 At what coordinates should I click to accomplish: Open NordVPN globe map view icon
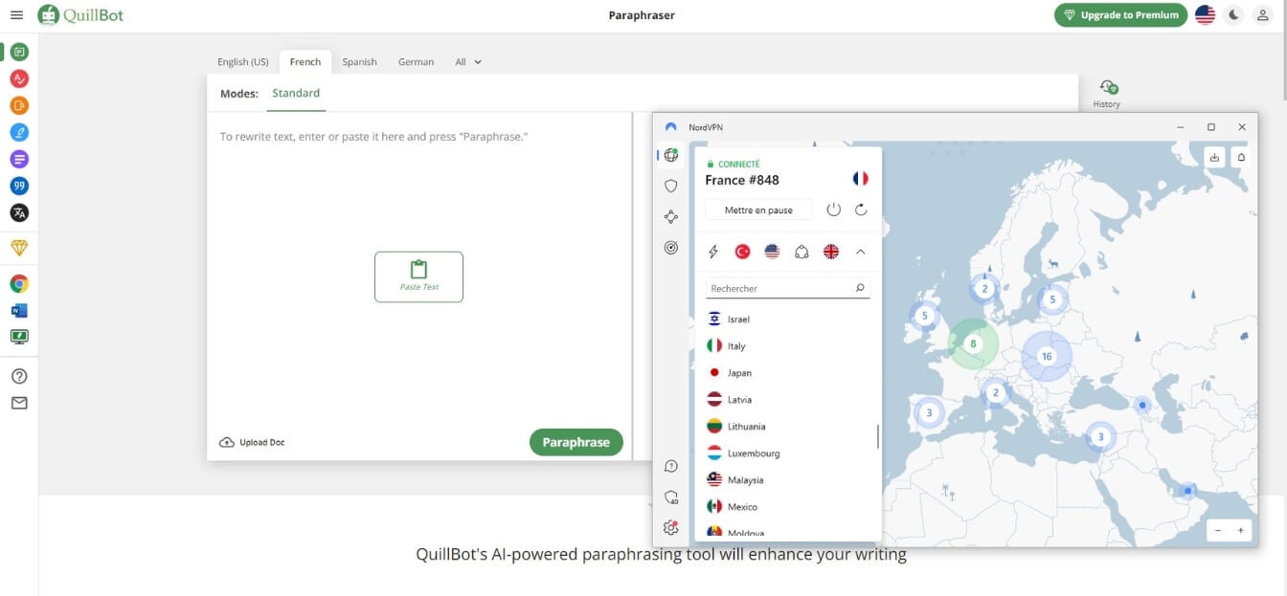tap(671, 155)
